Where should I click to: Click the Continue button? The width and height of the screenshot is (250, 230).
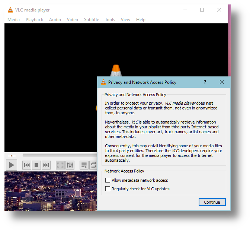click(x=212, y=202)
